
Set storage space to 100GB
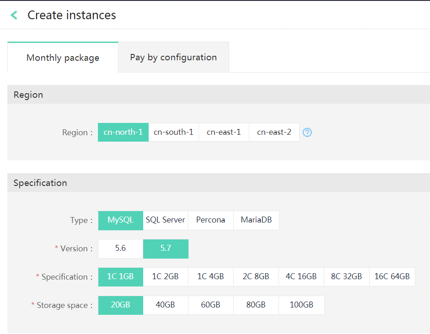(x=301, y=305)
